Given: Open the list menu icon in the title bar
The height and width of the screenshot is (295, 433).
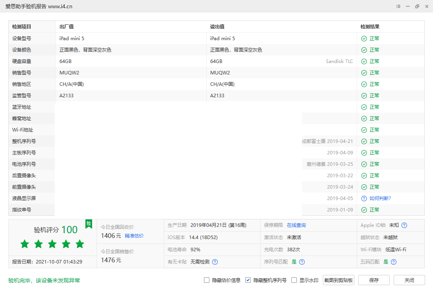Looking at the screenshot, I should click(398, 6).
